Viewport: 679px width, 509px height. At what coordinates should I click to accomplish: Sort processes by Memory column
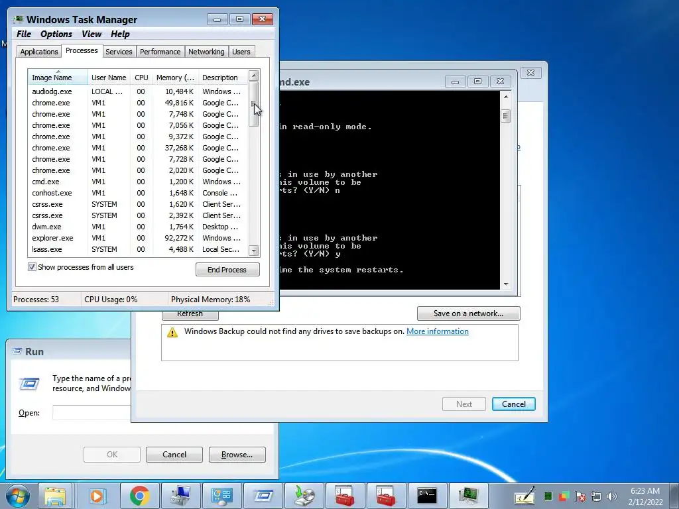point(175,78)
